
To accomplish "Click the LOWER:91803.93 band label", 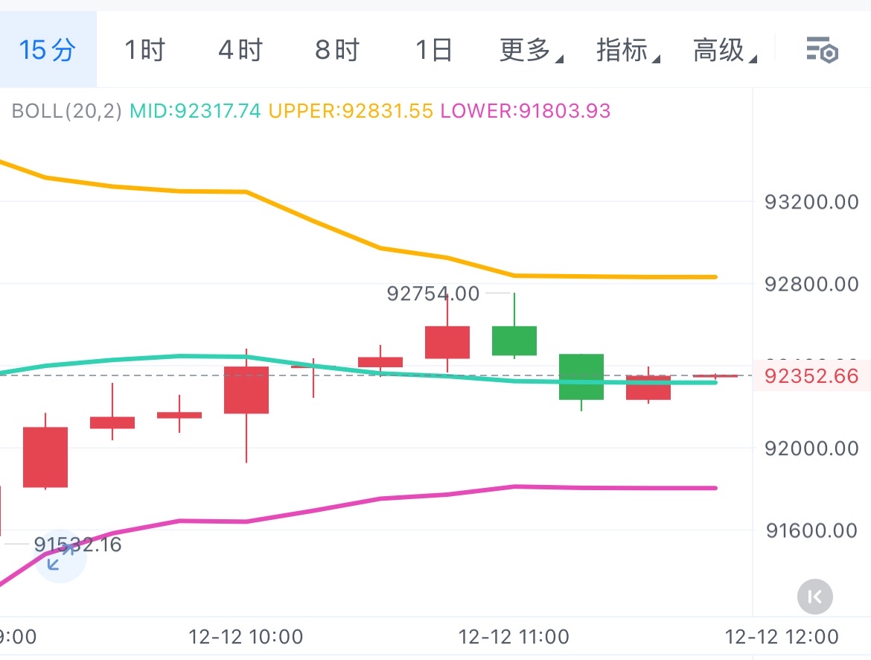I will click(526, 112).
